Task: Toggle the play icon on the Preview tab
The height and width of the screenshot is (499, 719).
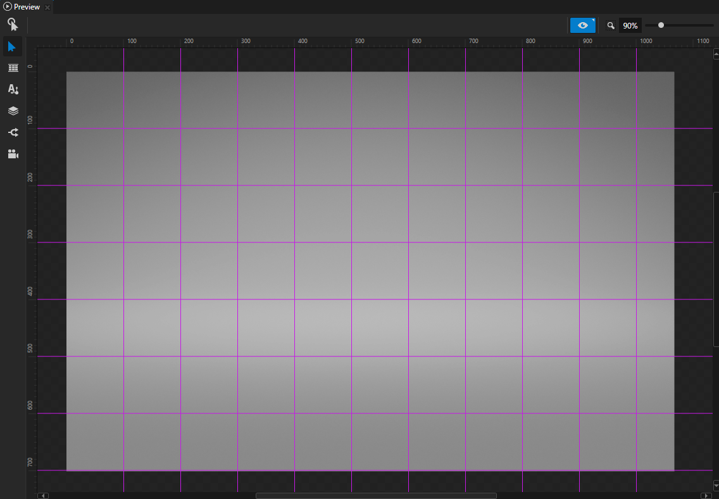Action: pos(7,7)
